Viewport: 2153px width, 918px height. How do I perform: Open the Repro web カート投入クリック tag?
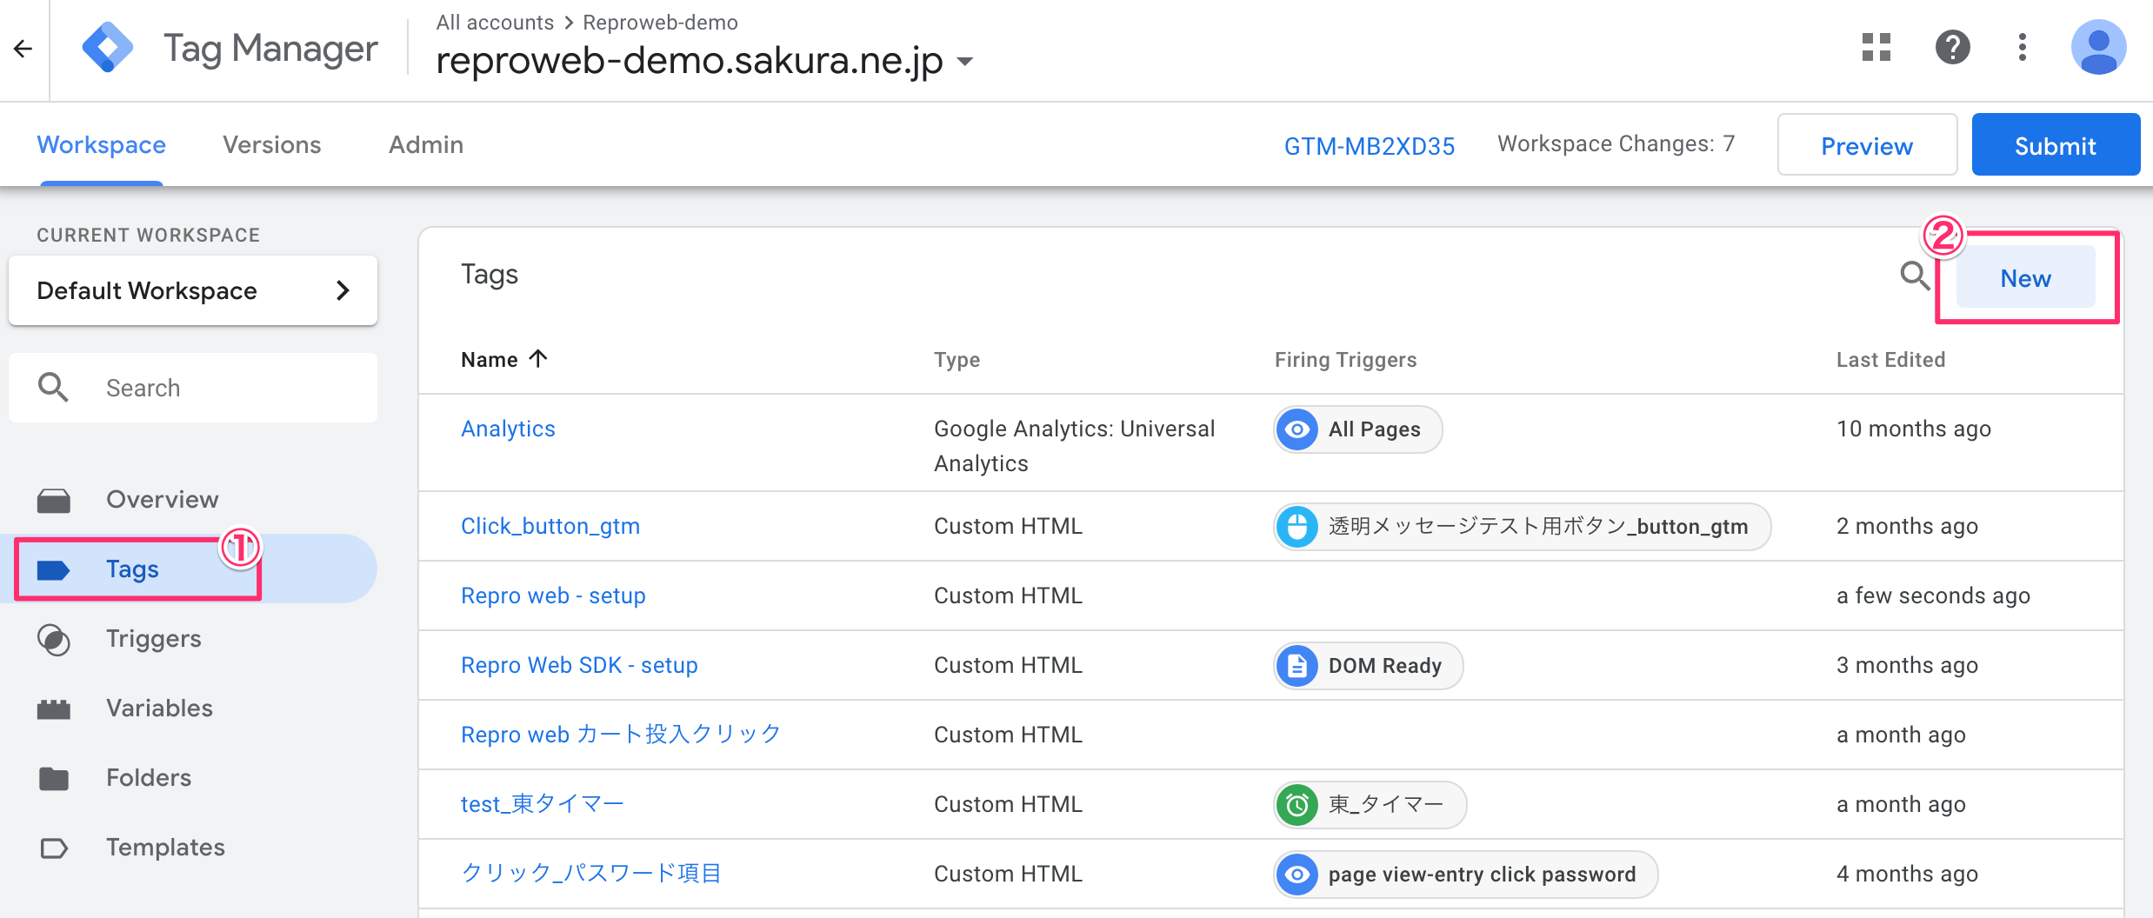coord(621,735)
